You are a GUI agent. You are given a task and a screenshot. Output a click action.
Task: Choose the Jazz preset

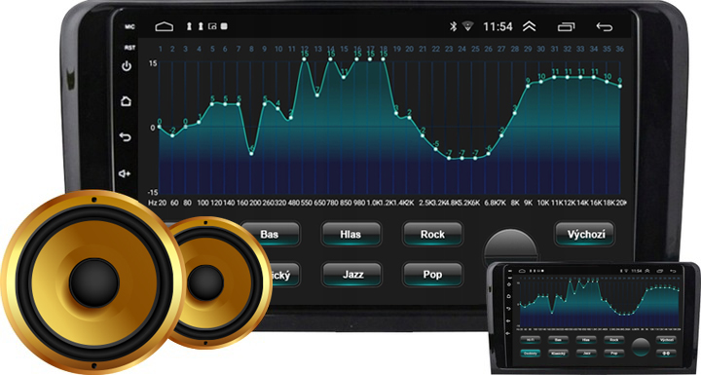[x=350, y=274]
